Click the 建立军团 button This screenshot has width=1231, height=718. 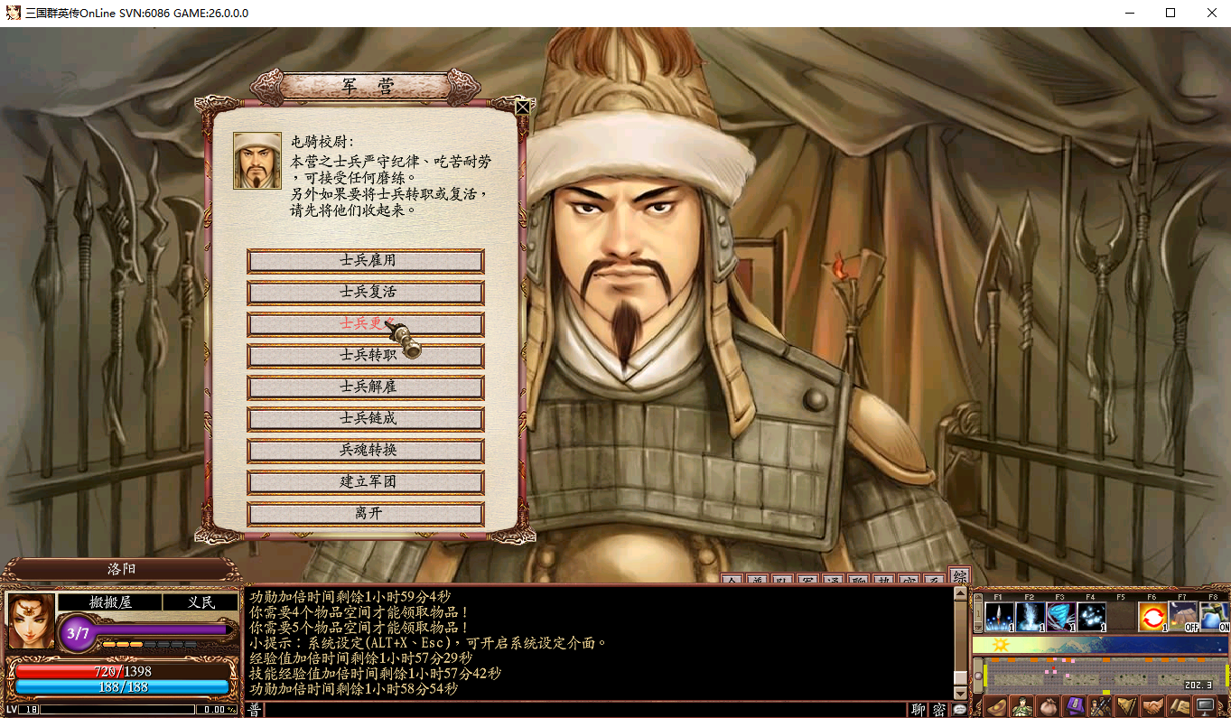tap(366, 482)
